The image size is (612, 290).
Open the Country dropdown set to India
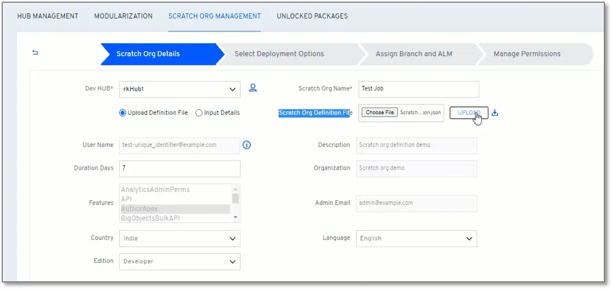[x=180, y=238]
